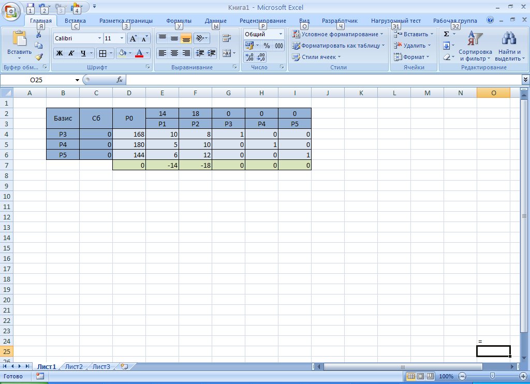Apply thousands separator 000
Image resolution: width=530 pixels, height=384 pixels.
[x=278, y=46]
